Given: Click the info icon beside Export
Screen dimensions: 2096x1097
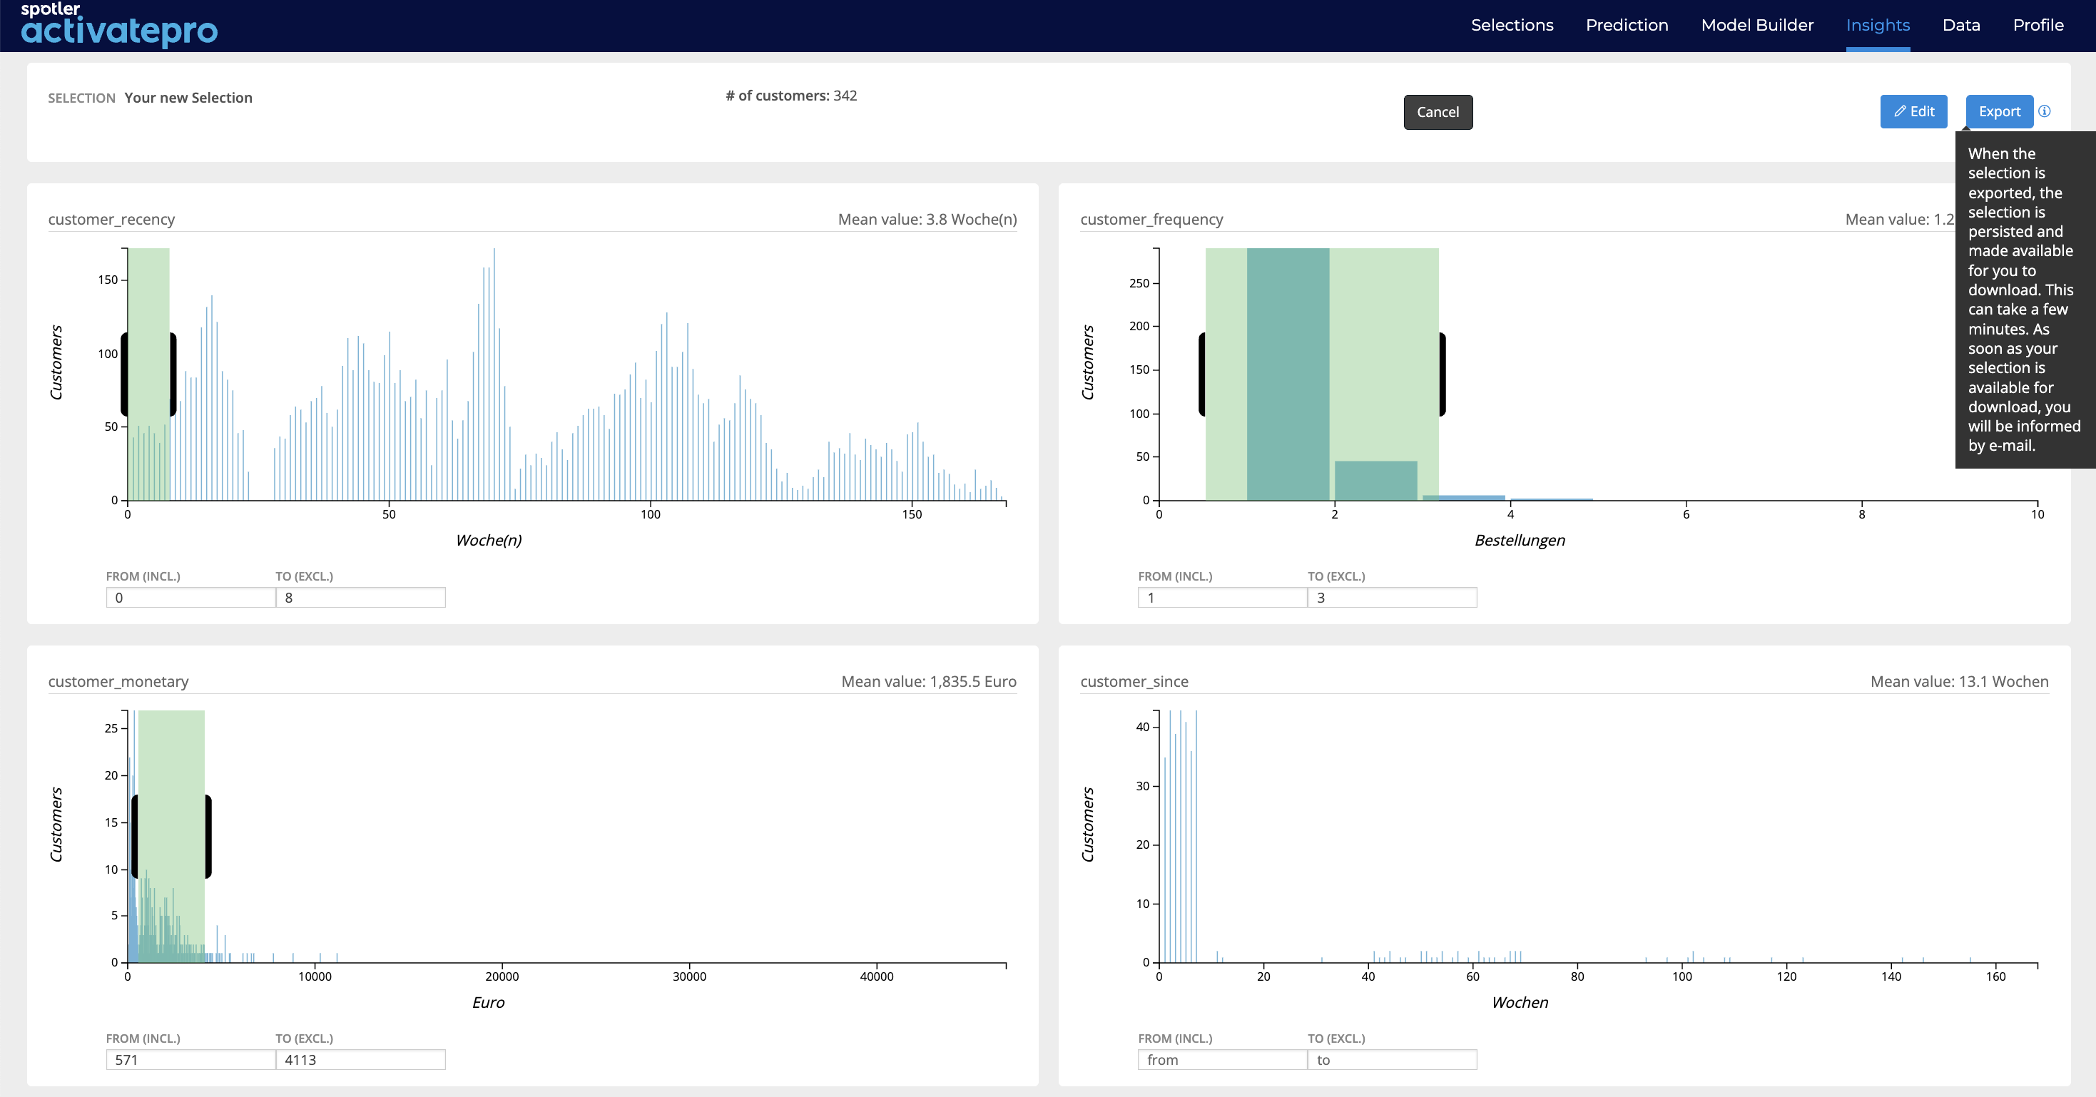Looking at the screenshot, I should (2045, 111).
